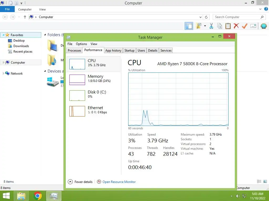Select Recent places under Favorites

pyautogui.click(x=20, y=52)
